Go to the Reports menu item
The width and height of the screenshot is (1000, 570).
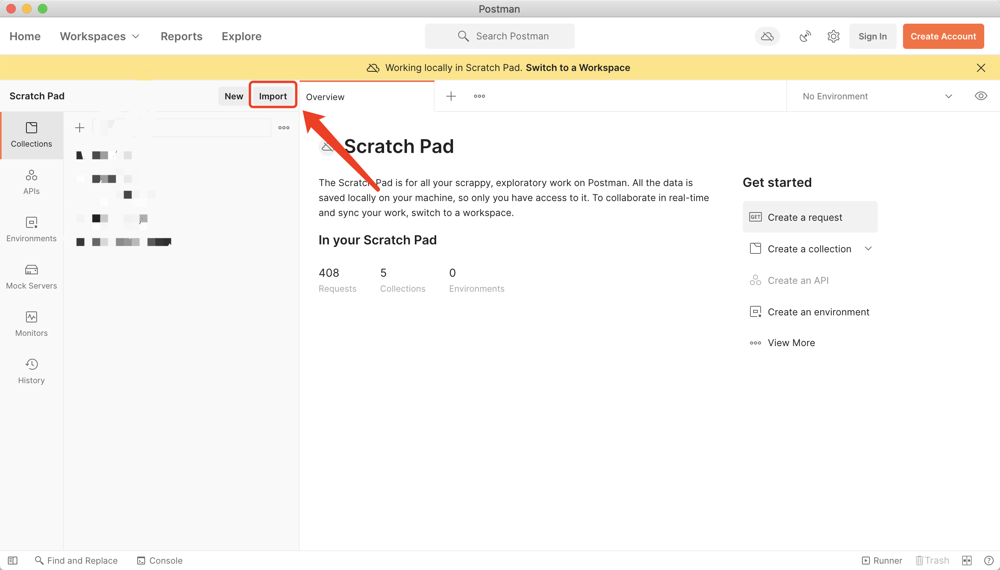[181, 36]
